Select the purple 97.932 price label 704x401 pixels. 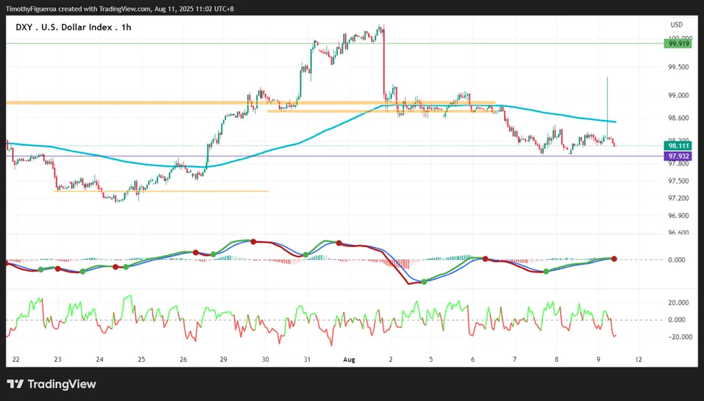click(x=677, y=156)
